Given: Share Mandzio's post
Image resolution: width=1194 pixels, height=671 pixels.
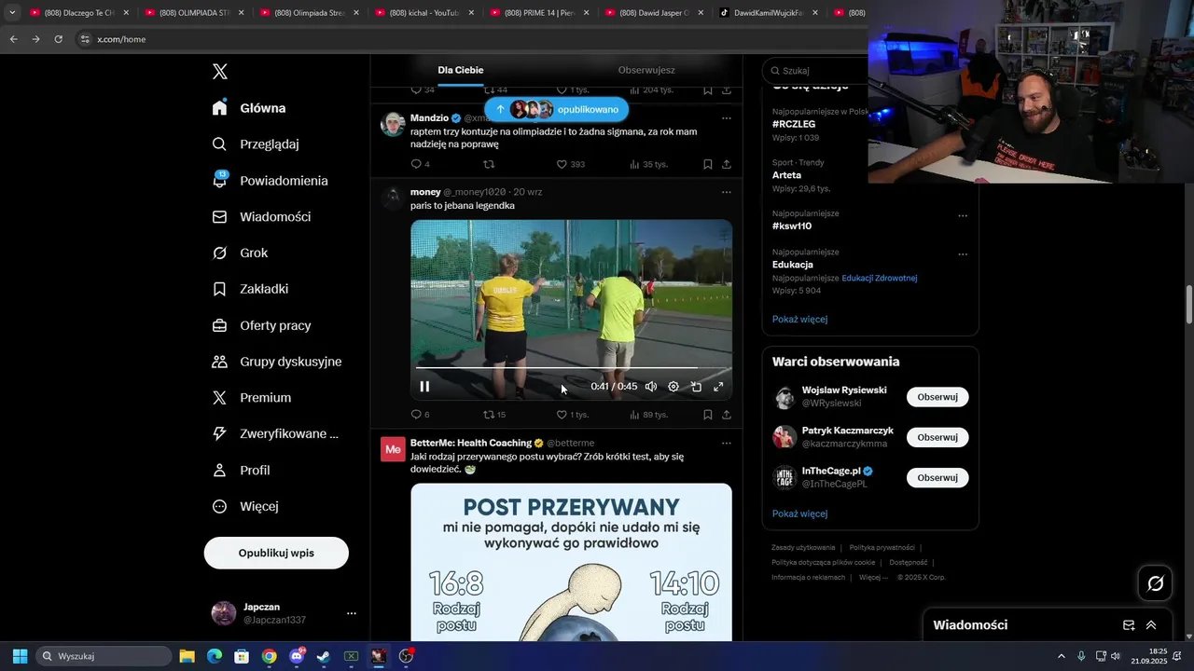Looking at the screenshot, I should (x=727, y=164).
